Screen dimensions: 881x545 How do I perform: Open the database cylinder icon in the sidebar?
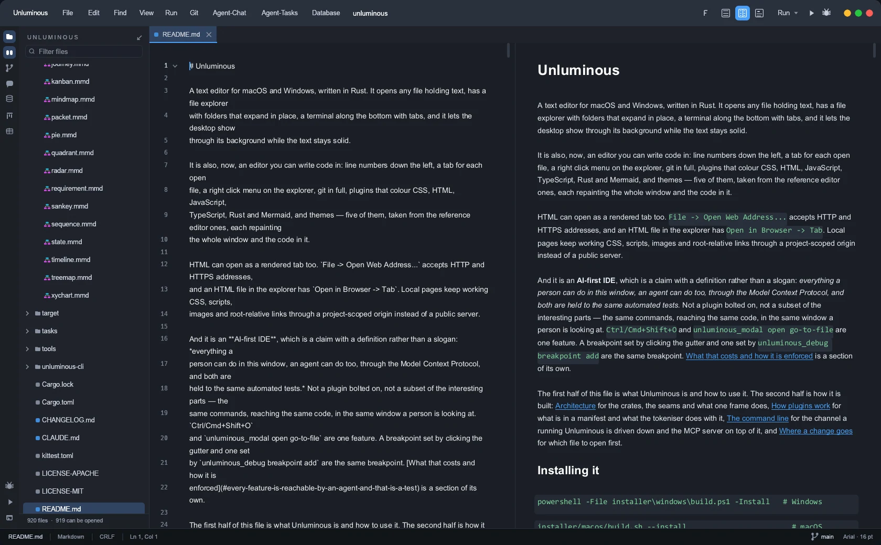[9, 99]
